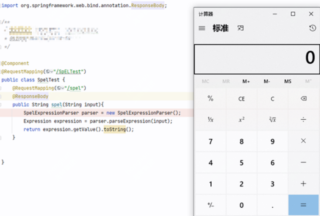The height and width of the screenshot is (216, 320).
Task: Click the square root button
Action: pyautogui.click(x=273, y=120)
